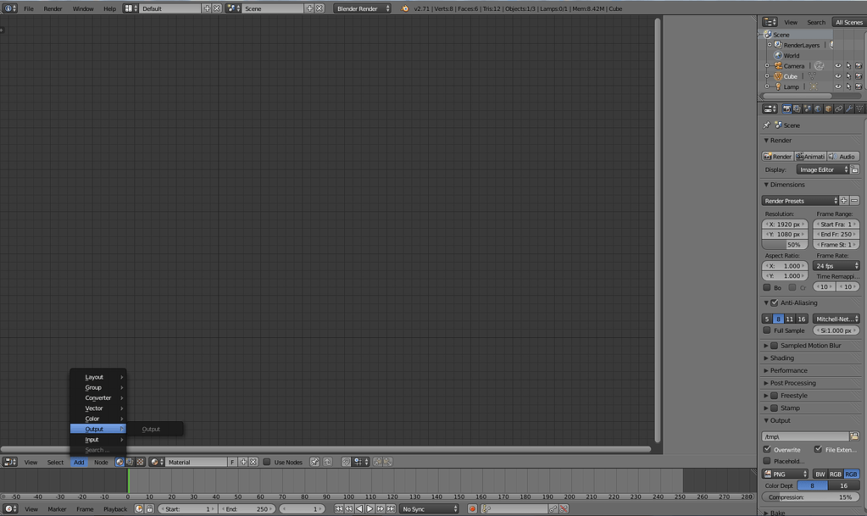
Task: Switch node tree to Material shader nodes
Action: (119, 462)
